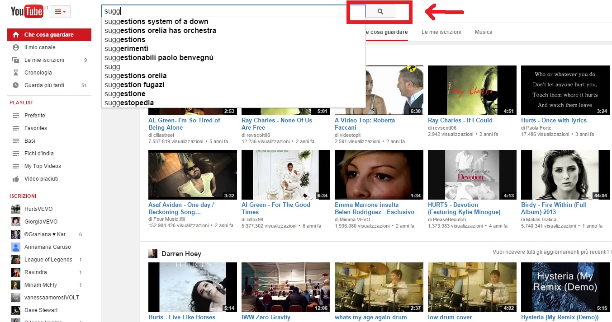Click the playlist icon beside My Top Videos
This screenshot has height=322, width=612.
(16, 166)
